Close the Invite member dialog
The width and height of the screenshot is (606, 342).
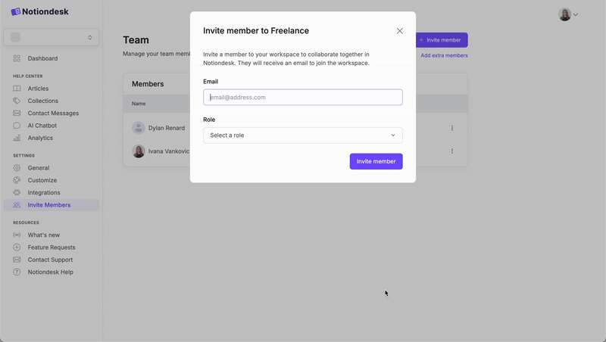pyautogui.click(x=400, y=31)
